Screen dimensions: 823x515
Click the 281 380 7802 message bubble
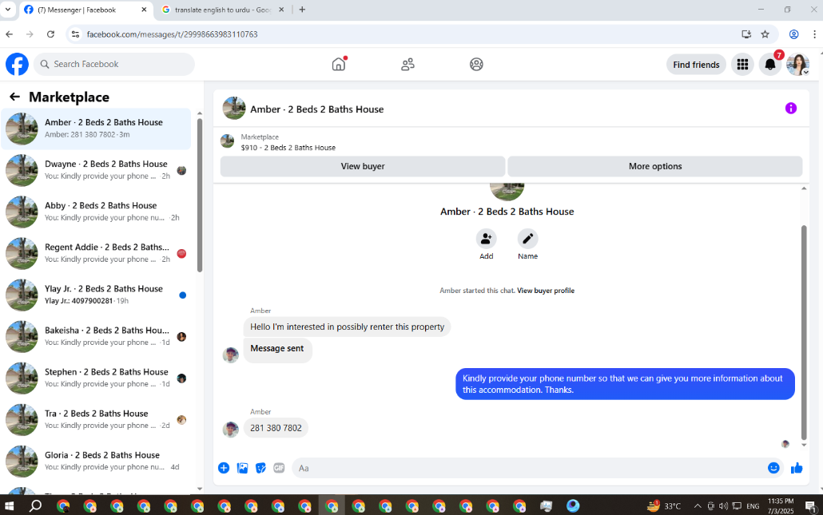tap(276, 428)
